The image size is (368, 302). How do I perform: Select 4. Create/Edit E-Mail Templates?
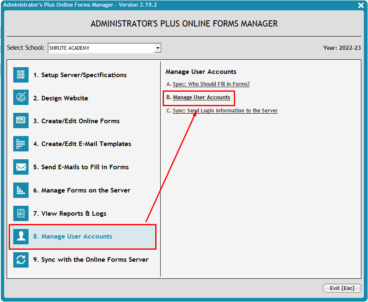click(82, 144)
